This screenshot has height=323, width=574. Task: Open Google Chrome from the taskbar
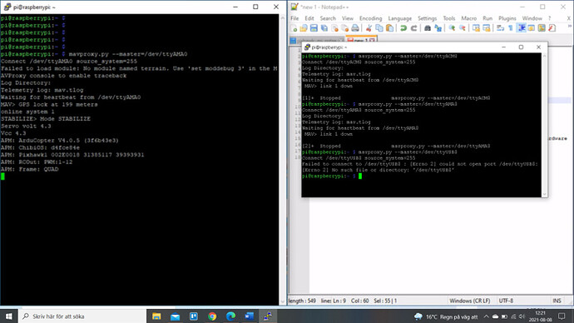[x=212, y=316]
